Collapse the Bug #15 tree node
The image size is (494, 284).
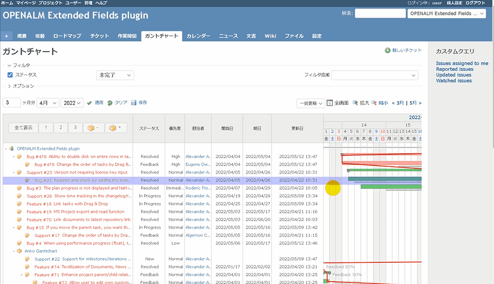click(13, 228)
